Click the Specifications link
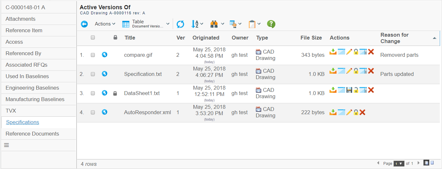Viewport: 442px width, 169px height. (x=23, y=122)
